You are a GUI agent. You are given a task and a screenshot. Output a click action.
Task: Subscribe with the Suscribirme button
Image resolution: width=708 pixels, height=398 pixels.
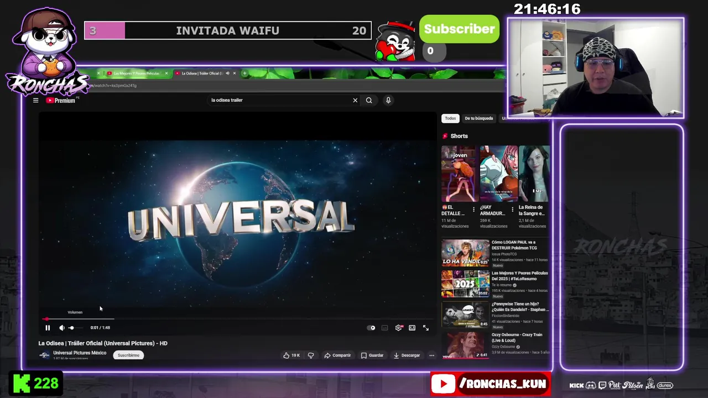pyautogui.click(x=128, y=355)
